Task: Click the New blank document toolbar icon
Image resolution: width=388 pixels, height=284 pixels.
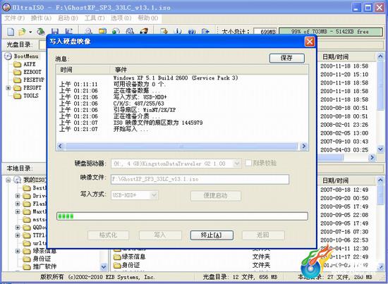Action: click(11, 32)
